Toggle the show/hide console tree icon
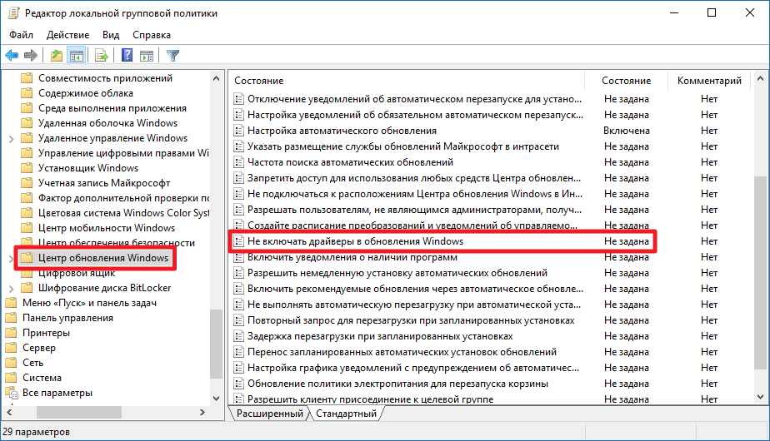The height and width of the screenshot is (441, 770). point(77,56)
